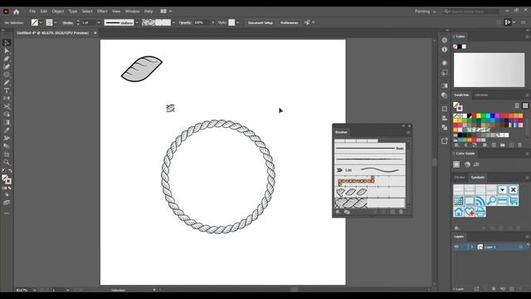Pick the Pen tool
This screenshot has height=299, width=531.
point(7,59)
